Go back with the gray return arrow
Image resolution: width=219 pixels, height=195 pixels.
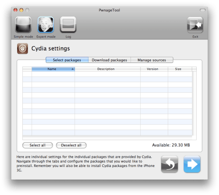[x=170, y=164]
